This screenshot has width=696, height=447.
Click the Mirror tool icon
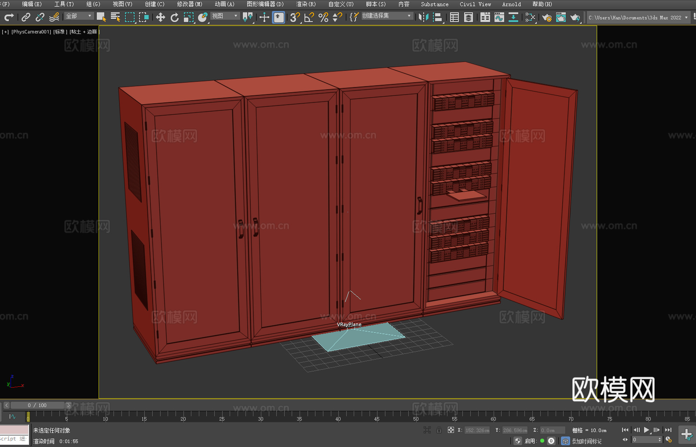424,17
